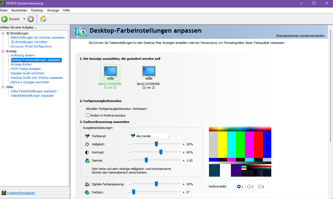333x199 pixels.
Task: Click the forward arrow icon in toolbar
Action: [x=31, y=19]
